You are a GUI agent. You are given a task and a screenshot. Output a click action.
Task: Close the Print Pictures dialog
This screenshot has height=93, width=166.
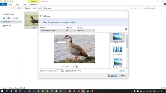[x=126, y=12]
